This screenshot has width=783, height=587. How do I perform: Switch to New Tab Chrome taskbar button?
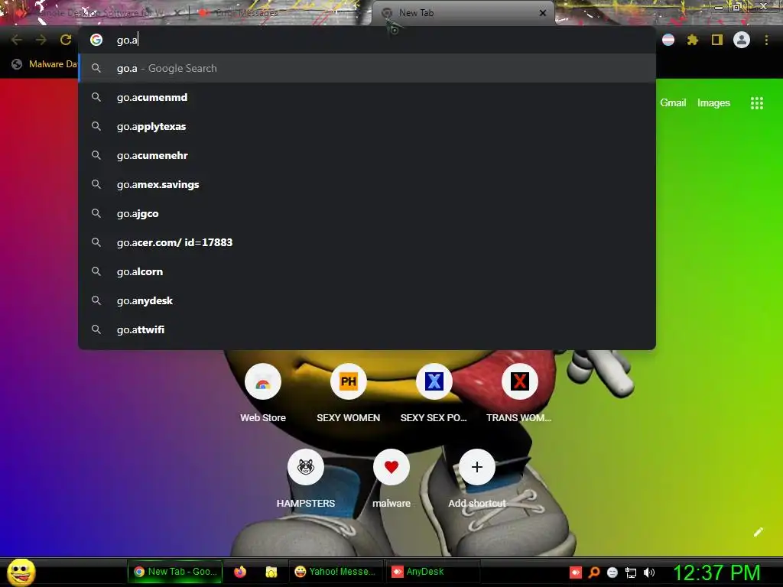(175, 572)
